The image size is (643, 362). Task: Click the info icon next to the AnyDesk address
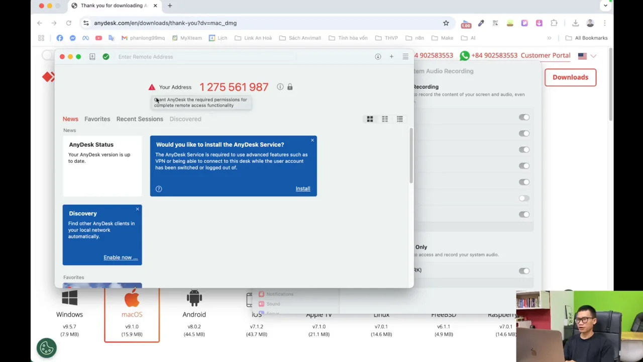point(280,87)
